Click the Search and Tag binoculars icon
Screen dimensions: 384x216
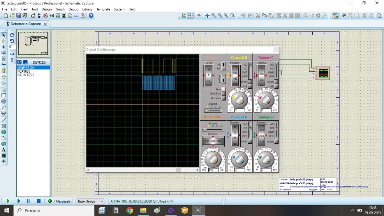tap(344, 15)
